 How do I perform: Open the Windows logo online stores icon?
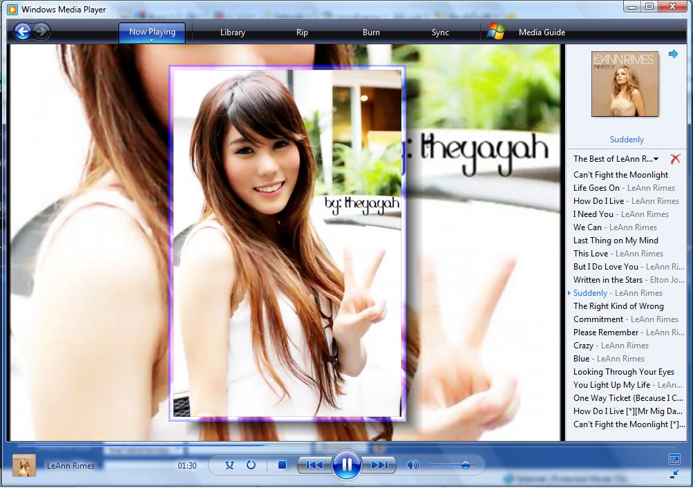coord(497,31)
